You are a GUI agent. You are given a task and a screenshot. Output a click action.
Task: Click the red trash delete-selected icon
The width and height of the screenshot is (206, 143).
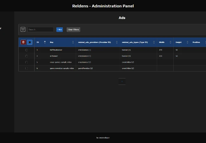[x=23, y=42]
